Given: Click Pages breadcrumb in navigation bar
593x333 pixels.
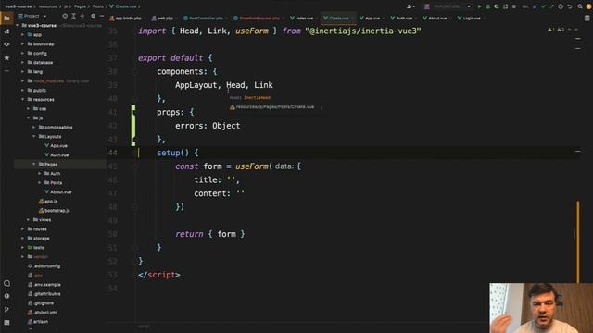Looking at the screenshot, I should pyautogui.click(x=80, y=6).
